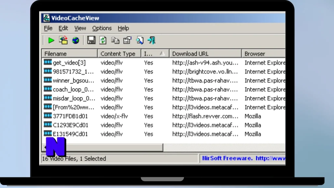Click the green Play Selected File icon
This screenshot has width=334, height=188.
click(x=51, y=40)
